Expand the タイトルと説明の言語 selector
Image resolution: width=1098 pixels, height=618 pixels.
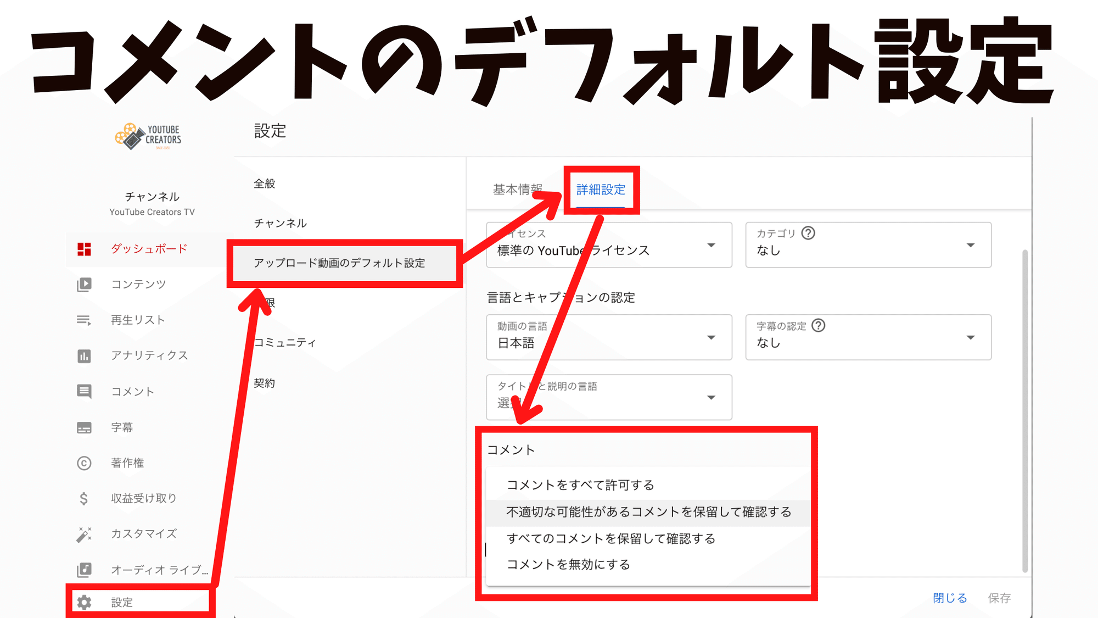(x=711, y=397)
